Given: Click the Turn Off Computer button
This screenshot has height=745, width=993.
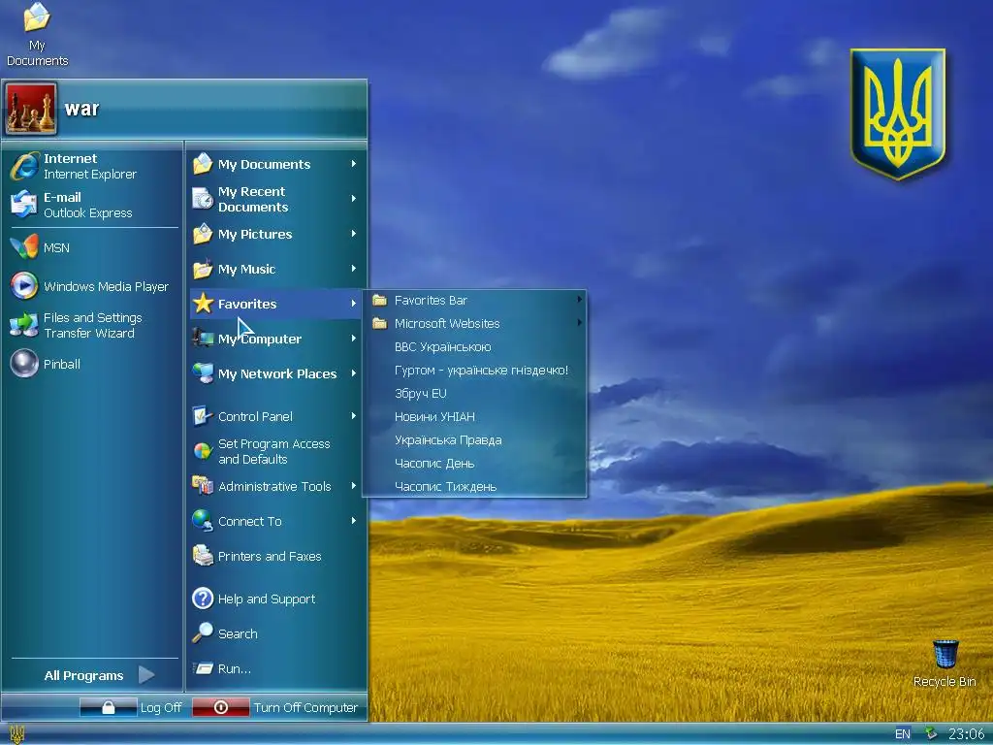Looking at the screenshot, I should click(276, 707).
